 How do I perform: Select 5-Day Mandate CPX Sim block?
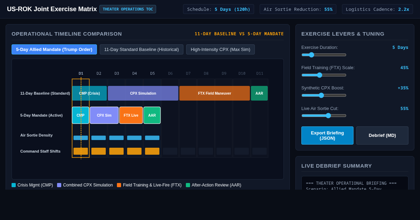[x=104, y=115]
